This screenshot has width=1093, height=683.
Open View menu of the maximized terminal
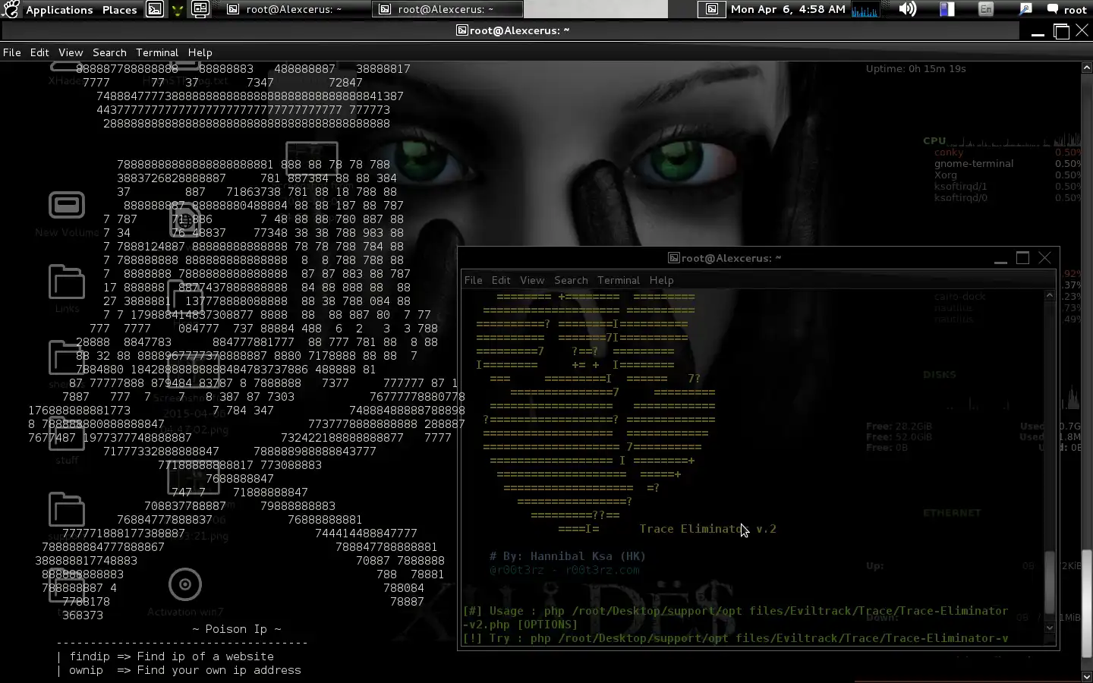(x=71, y=52)
